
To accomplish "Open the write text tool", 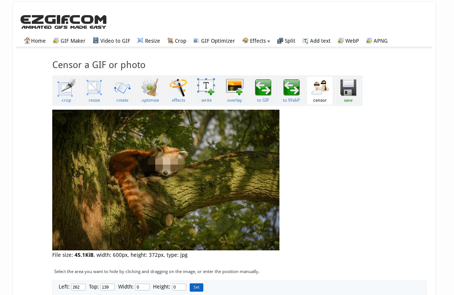I will coord(206,87).
